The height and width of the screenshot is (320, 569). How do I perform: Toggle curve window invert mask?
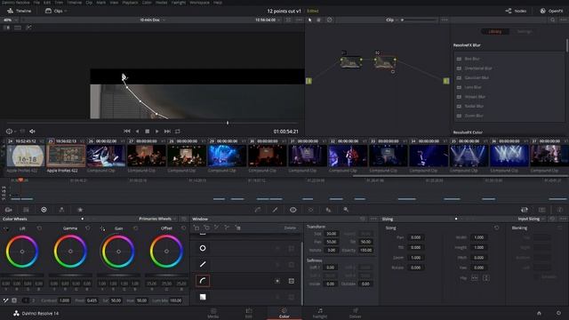pos(277,281)
